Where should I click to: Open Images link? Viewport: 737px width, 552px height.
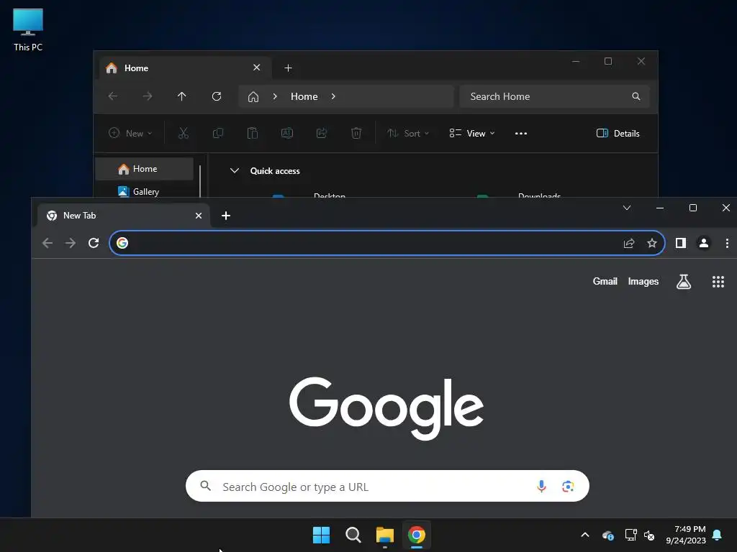coord(643,281)
